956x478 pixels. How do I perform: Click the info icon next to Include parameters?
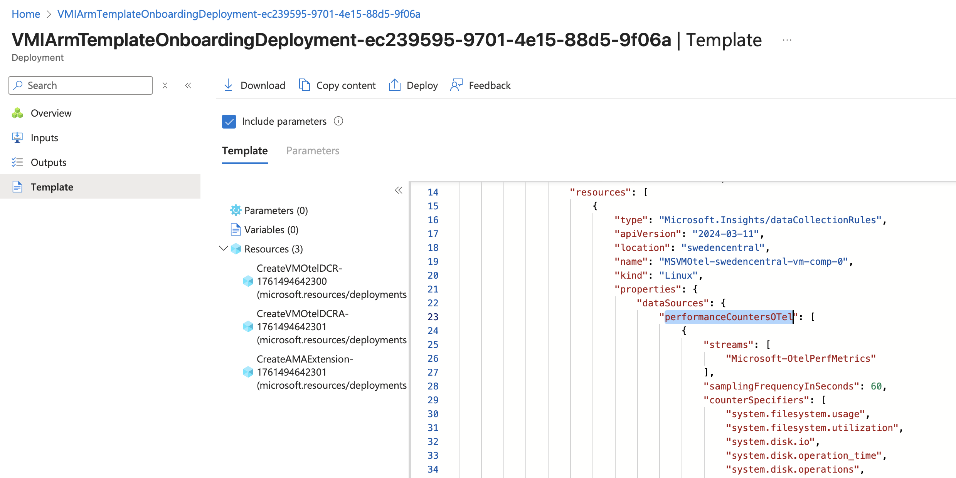pos(338,121)
